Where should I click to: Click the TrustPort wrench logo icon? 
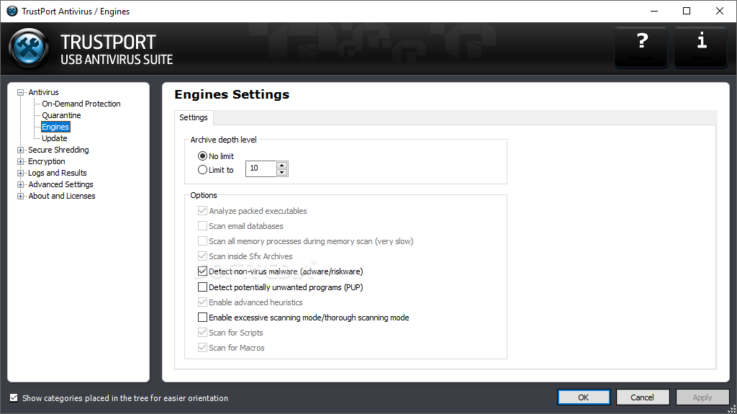29,48
